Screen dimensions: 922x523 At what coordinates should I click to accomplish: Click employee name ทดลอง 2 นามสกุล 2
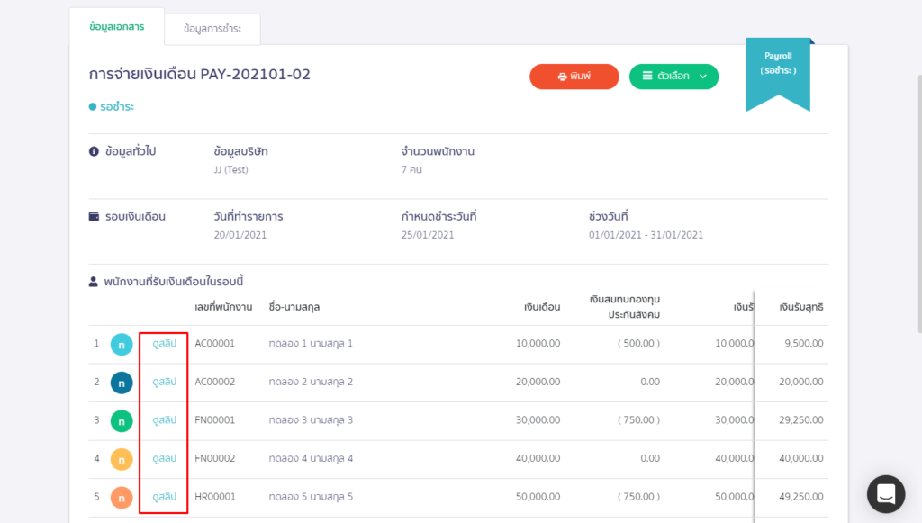point(311,382)
